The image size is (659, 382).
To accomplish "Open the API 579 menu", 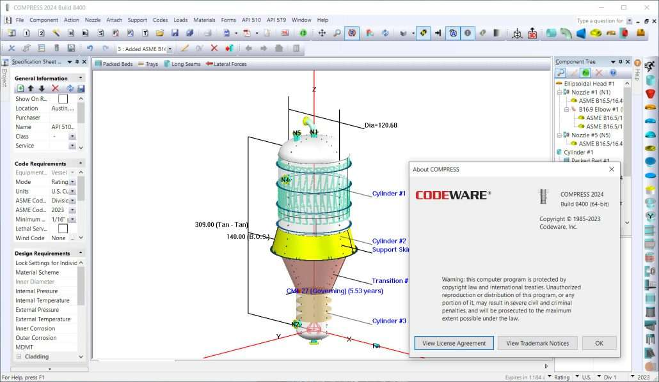I will [276, 20].
